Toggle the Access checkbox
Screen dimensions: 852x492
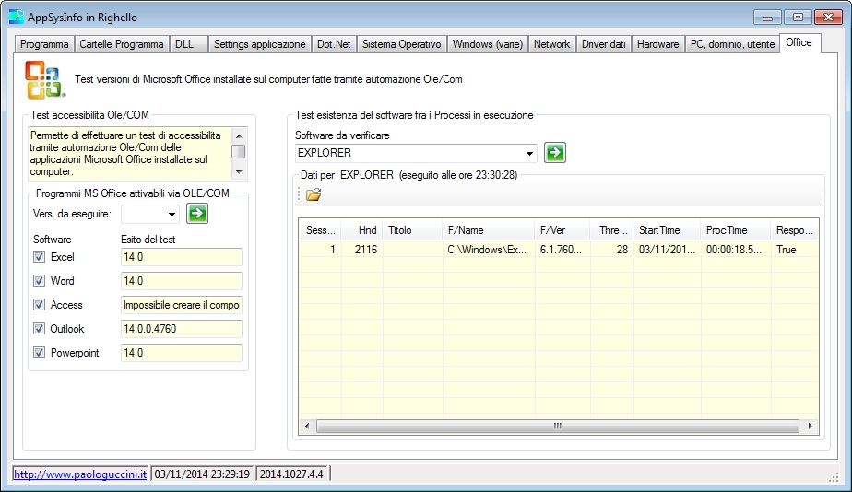point(39,305)
